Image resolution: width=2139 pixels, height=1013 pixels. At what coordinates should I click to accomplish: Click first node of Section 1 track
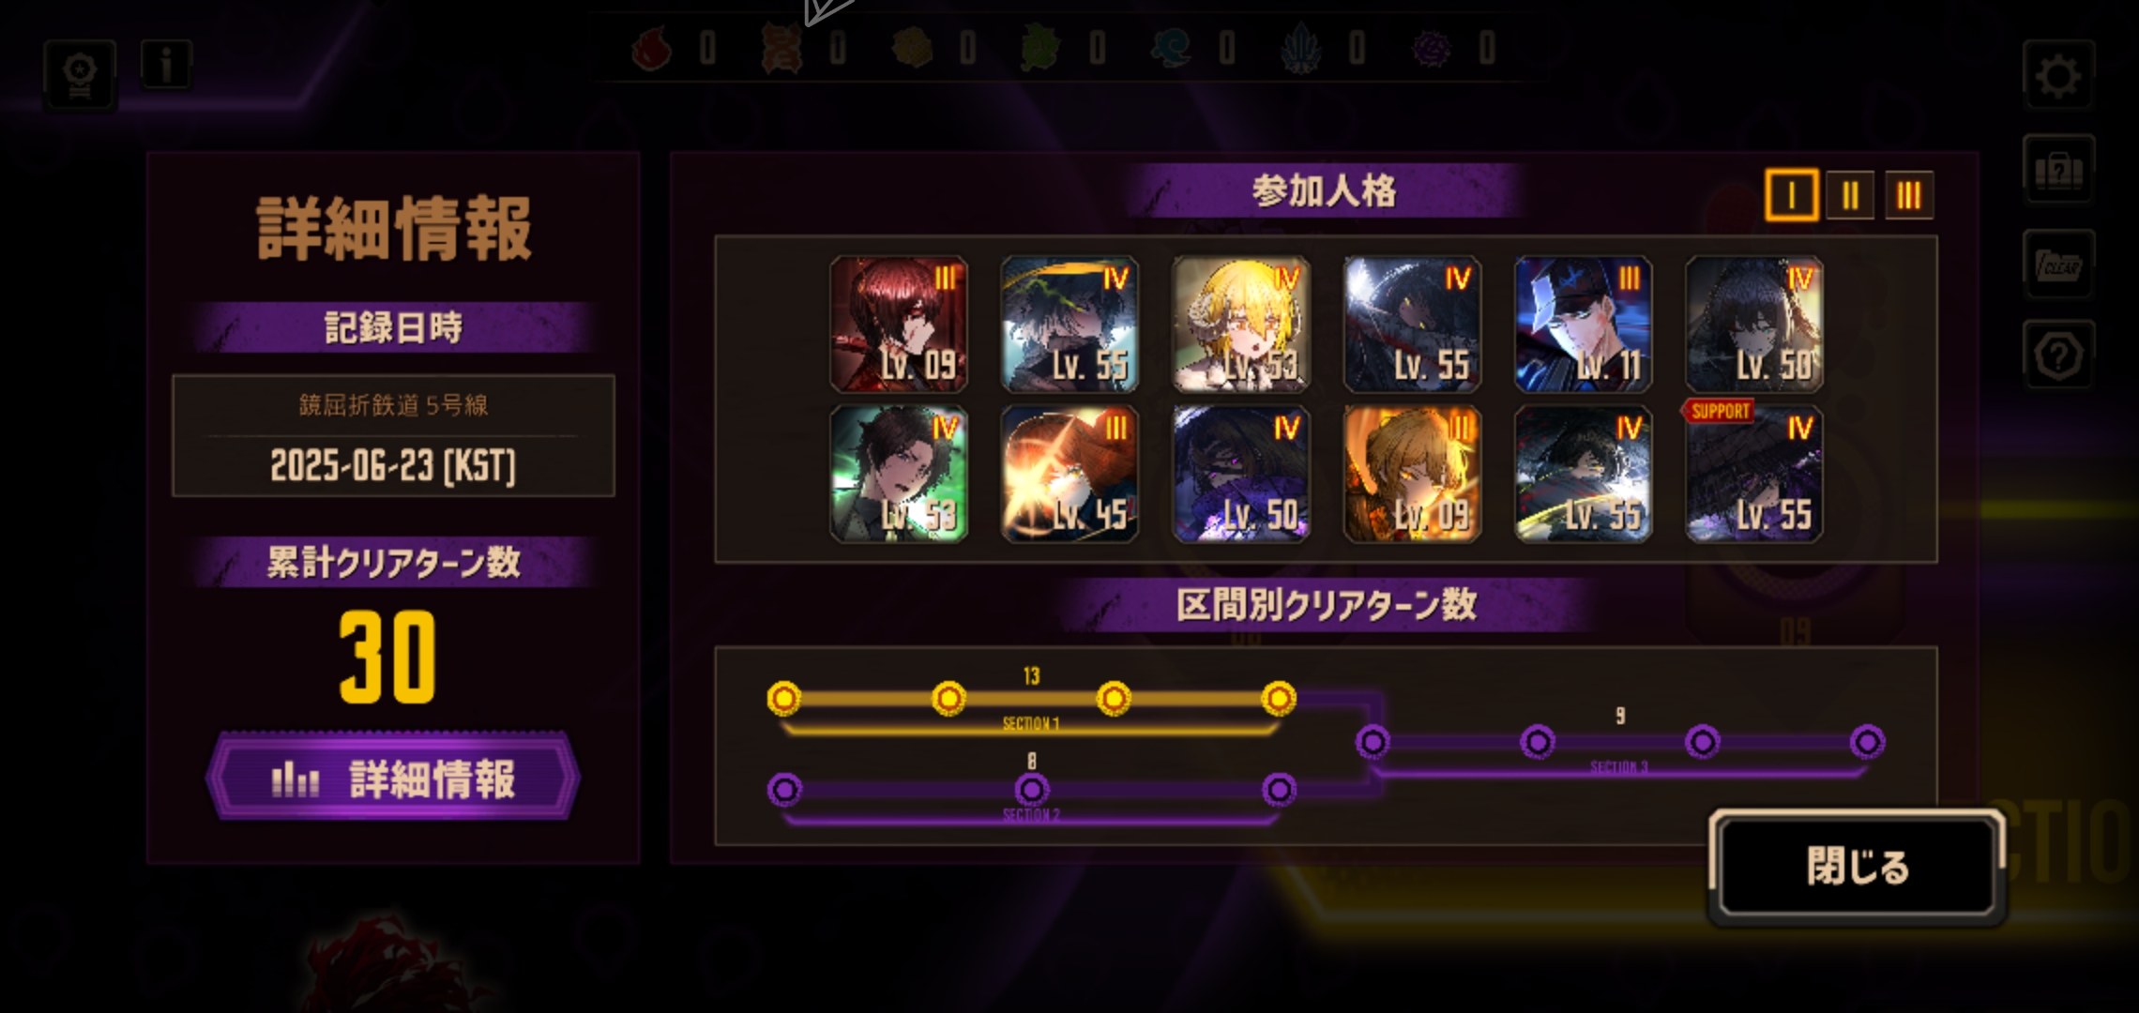[783, 699]
